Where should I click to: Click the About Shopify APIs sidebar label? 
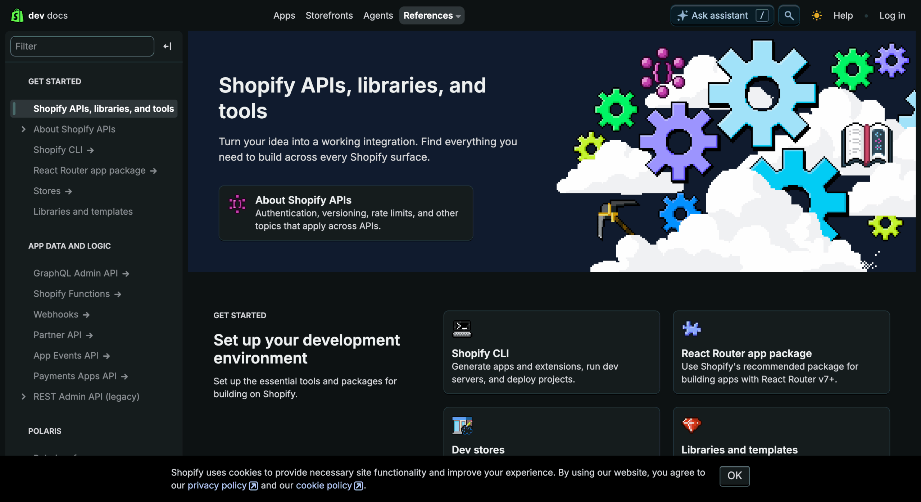tap(74, 129)
